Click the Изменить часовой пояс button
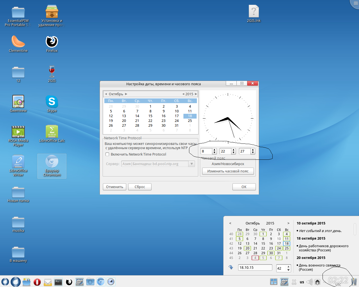The height and width of the screenshot is (287, 359). point(228,171)
